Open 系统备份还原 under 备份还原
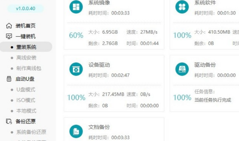This screenshot has width=239, height=141. tap(31, 132)
